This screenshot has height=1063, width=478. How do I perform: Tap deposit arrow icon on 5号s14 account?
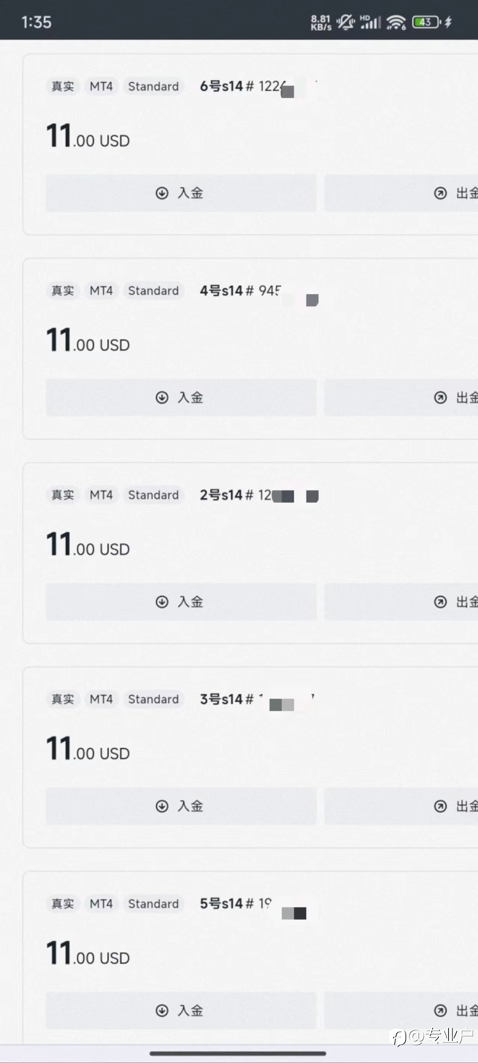162,1010
